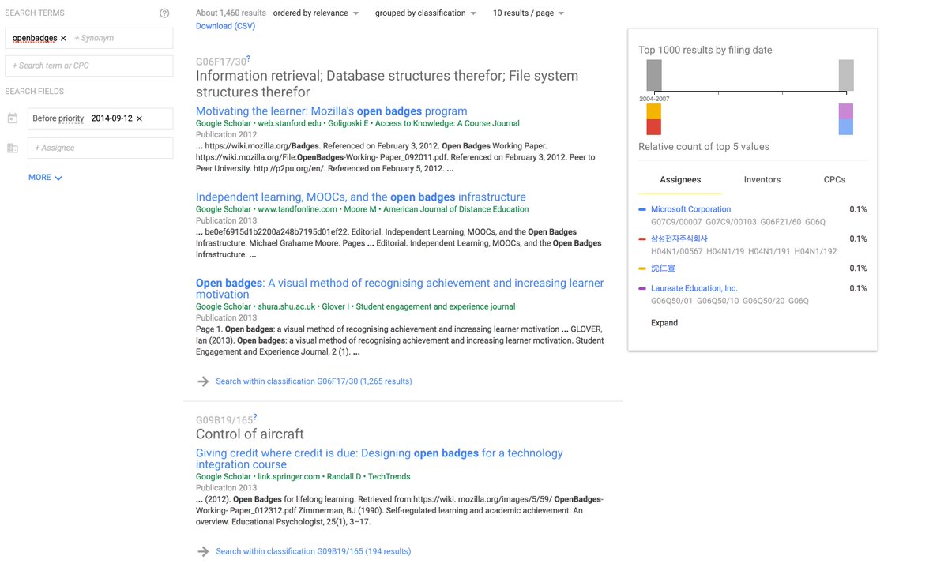Screen dimensions: 948x571
Task: Focus the Assignee input field
Action: 100,148
